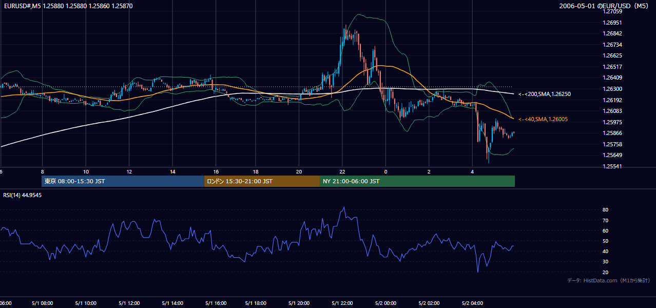Screen dimensions: 656x308
Task: Click the 5/1 16:00 time axis label
Action: click(215, 303)
